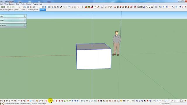The image size is (187, 105).
Task: Click the blank white page icon in bottom toolbar
Action: (181, 101)
